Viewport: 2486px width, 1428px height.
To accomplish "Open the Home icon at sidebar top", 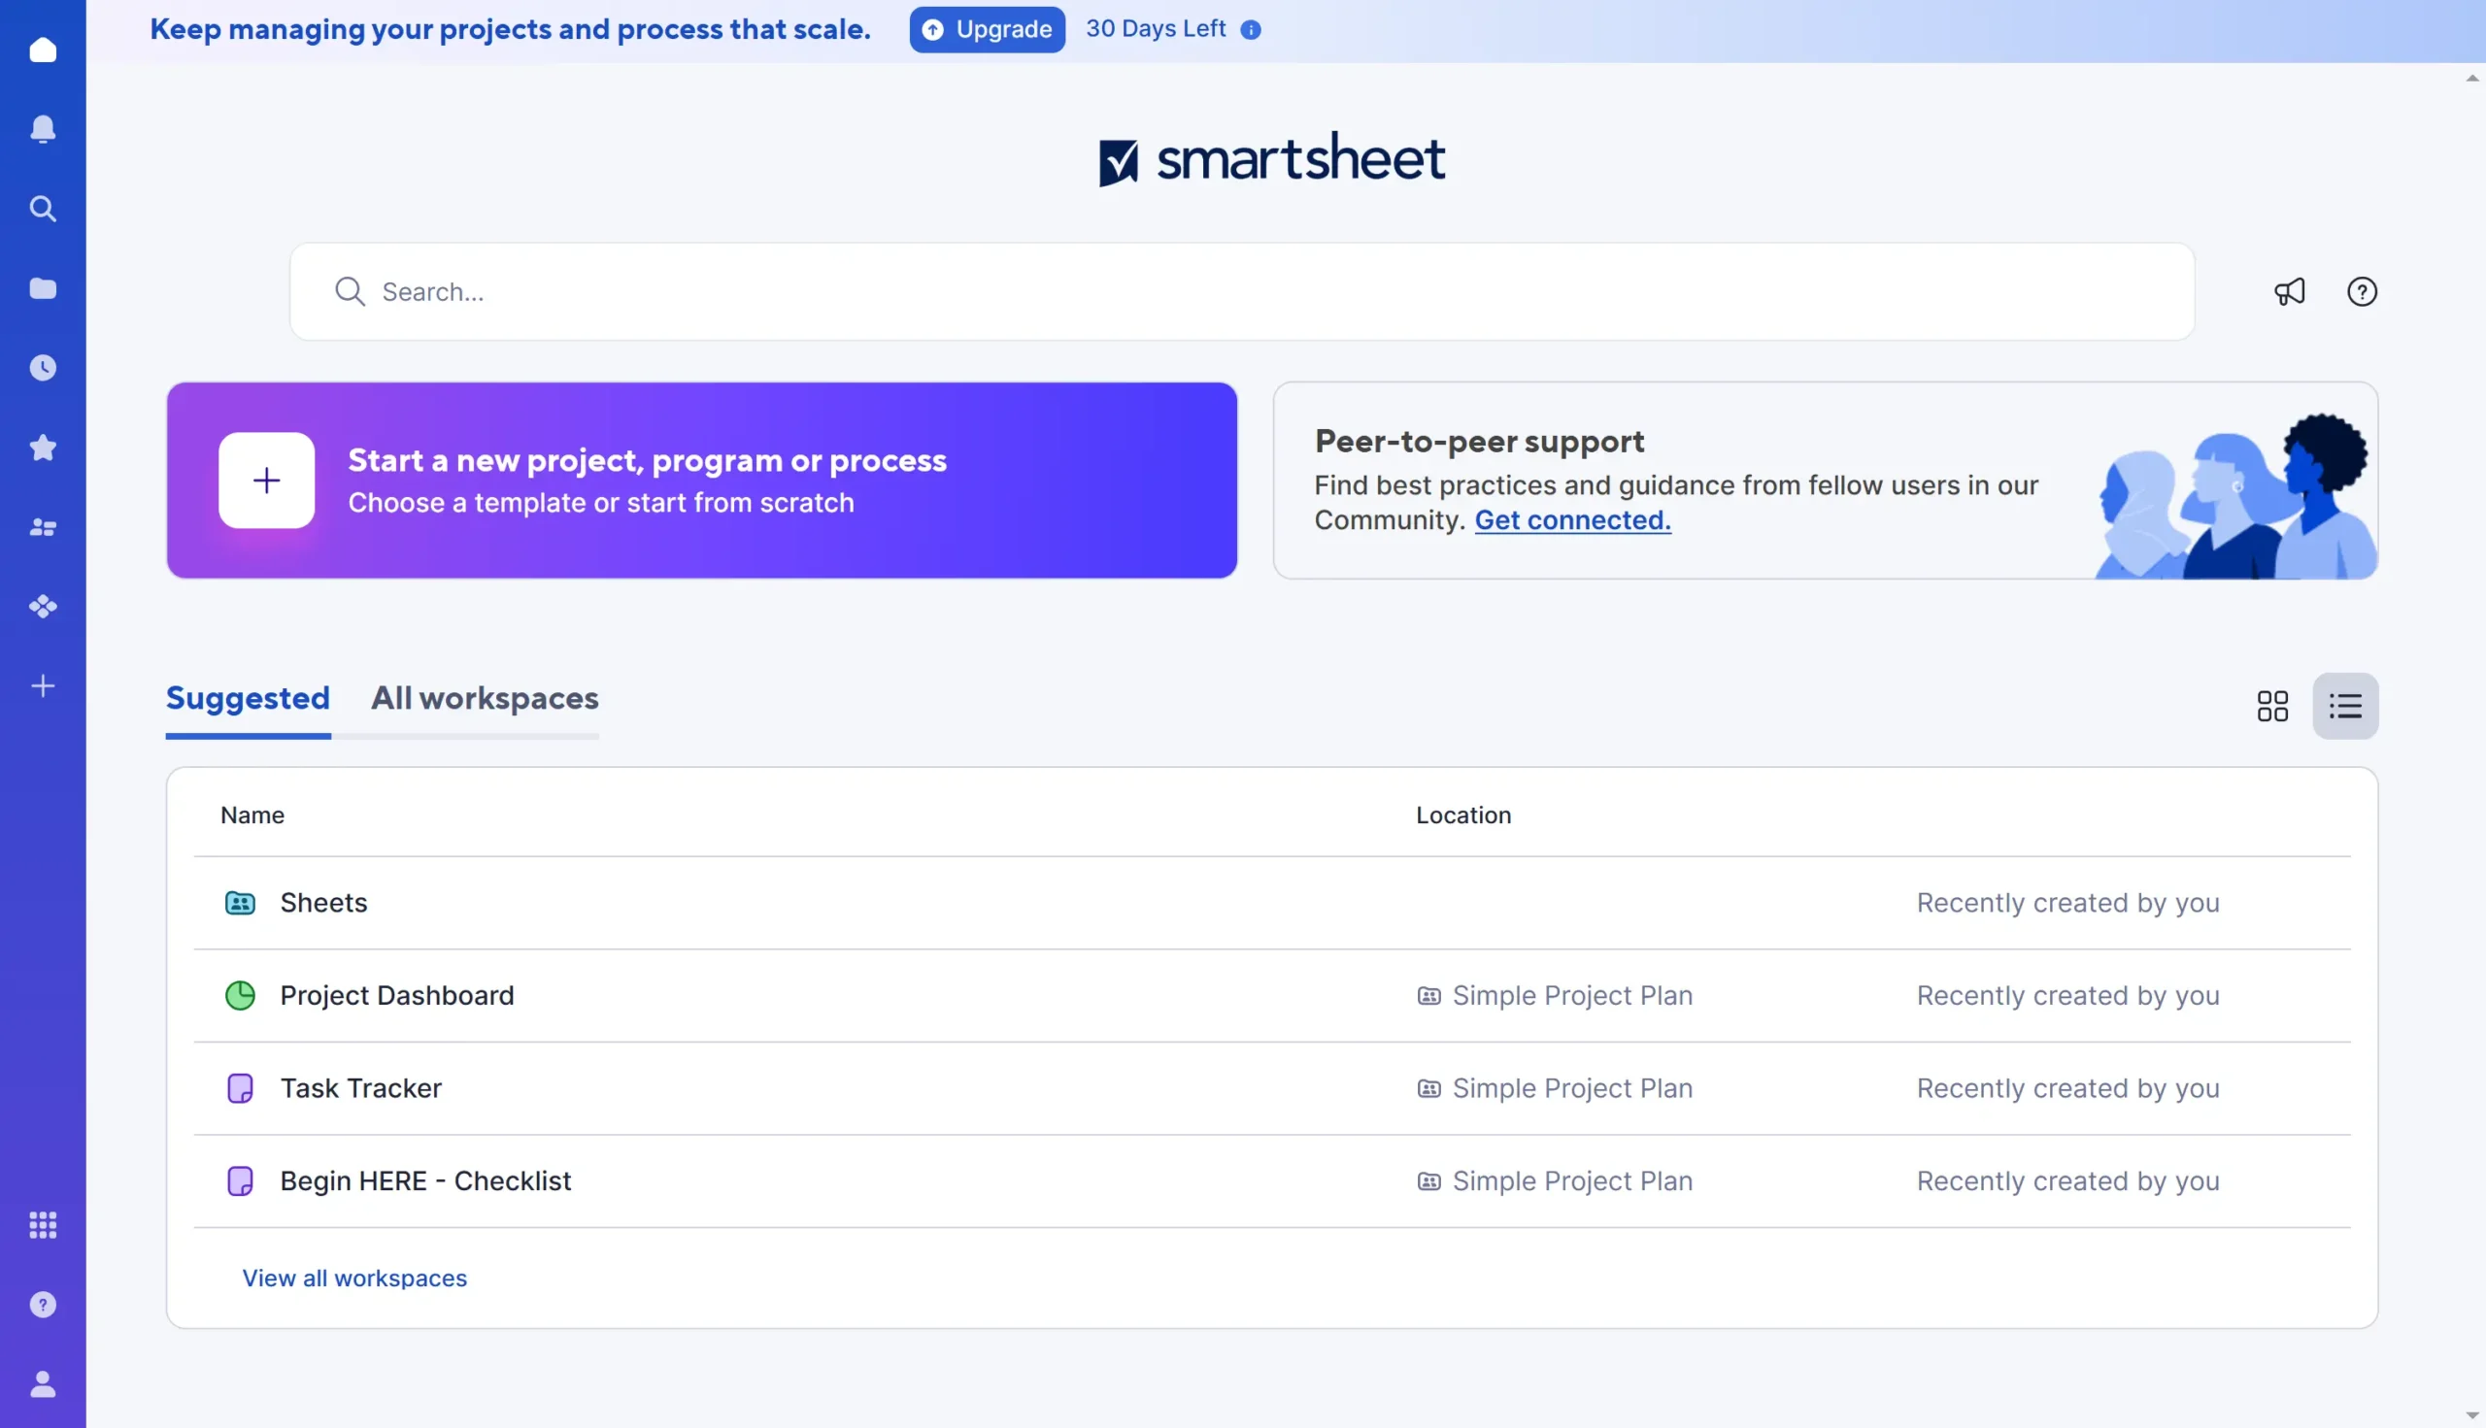I will click(x=43, y=50).
